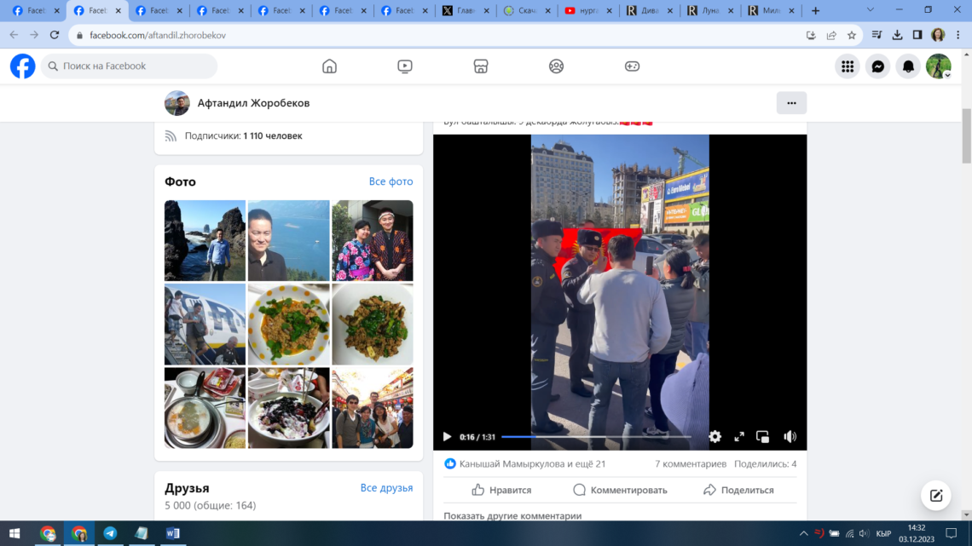Viewport: 972px width, 546px height.
Task: Open the profile three-dots options menu
Action: pos(791,103)
